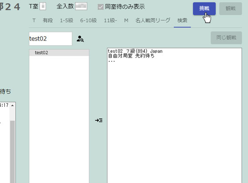This screenshot has width=248, height=183.
Task: Click the user search icon
Action: [80, 39]
